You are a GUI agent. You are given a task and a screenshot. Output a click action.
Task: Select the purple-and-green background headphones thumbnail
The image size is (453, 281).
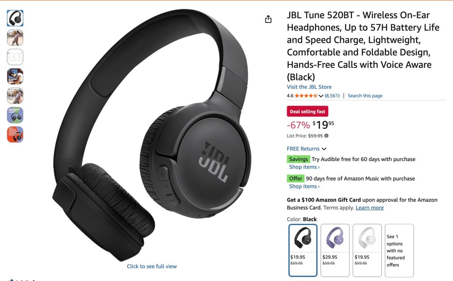[15, 115]
